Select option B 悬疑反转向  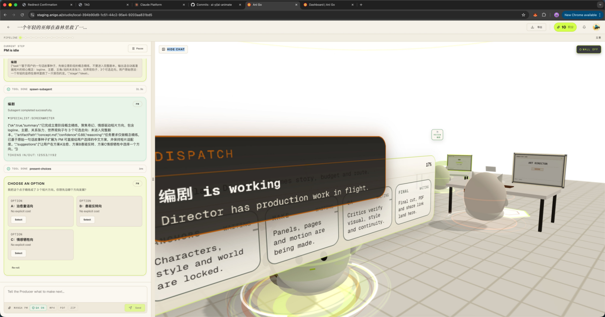point(87,220)
